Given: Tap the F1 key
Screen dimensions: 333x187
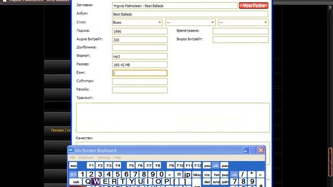Looking at the screenshot, I should click(x=91, y=166).
